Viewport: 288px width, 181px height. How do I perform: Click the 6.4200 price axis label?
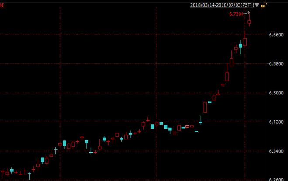coord(276,122)
